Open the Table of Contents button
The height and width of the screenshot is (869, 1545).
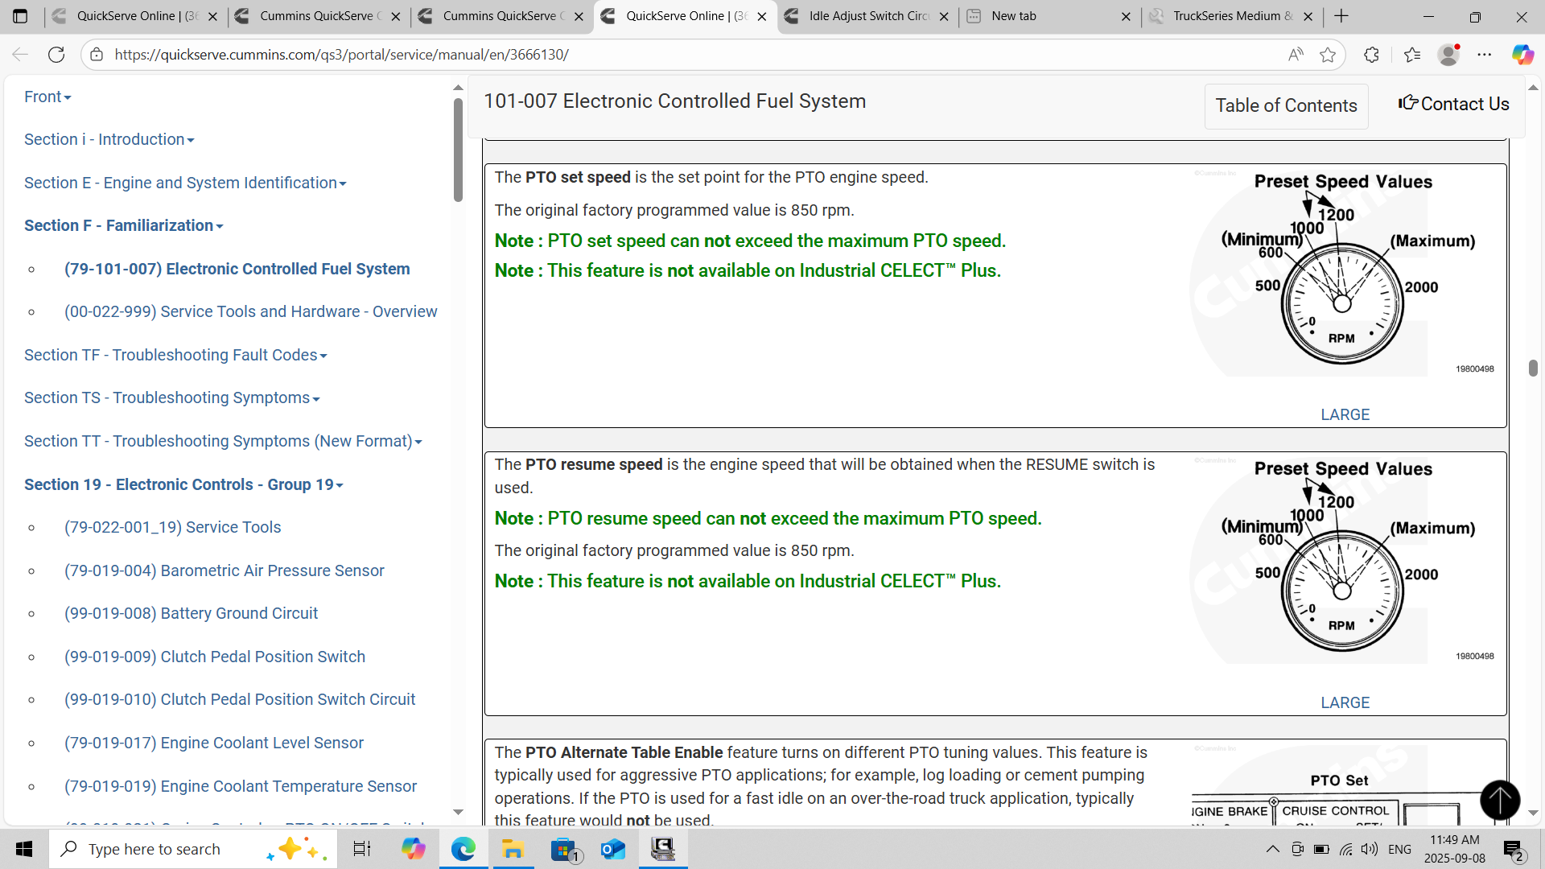coord(1286,105)
